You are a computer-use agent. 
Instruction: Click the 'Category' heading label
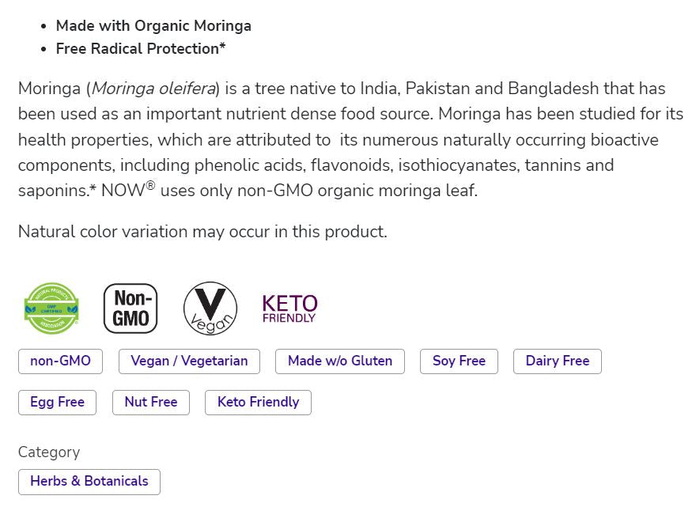click(x=49, y=452)
